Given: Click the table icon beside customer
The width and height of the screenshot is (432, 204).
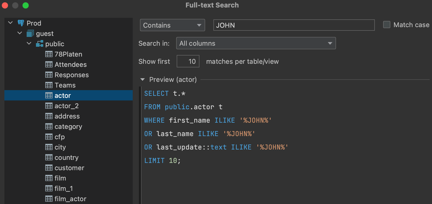Looking at the screenshot, I should [49, 168].
